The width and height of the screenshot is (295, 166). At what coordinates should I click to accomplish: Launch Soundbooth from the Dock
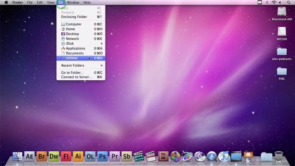coord(127,156)
